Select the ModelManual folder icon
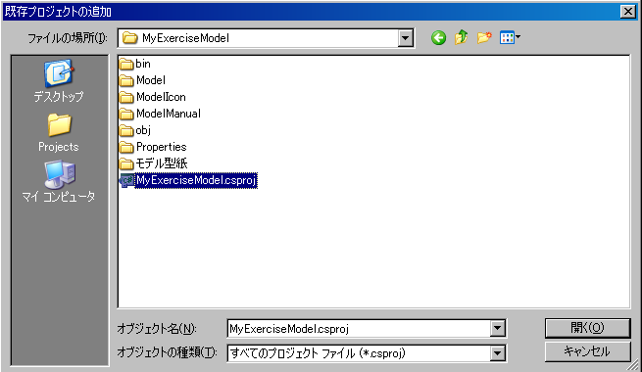642x372 pixels. pyautogui.click(x=126, y=115)
